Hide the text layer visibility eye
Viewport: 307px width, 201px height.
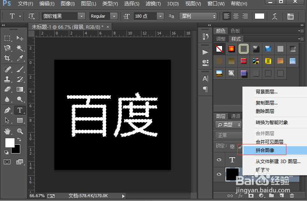[219, 160]
